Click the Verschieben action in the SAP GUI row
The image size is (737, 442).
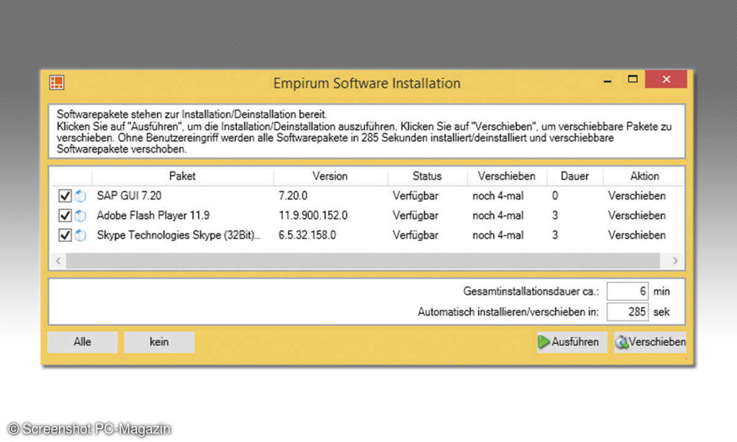[637, 196]
